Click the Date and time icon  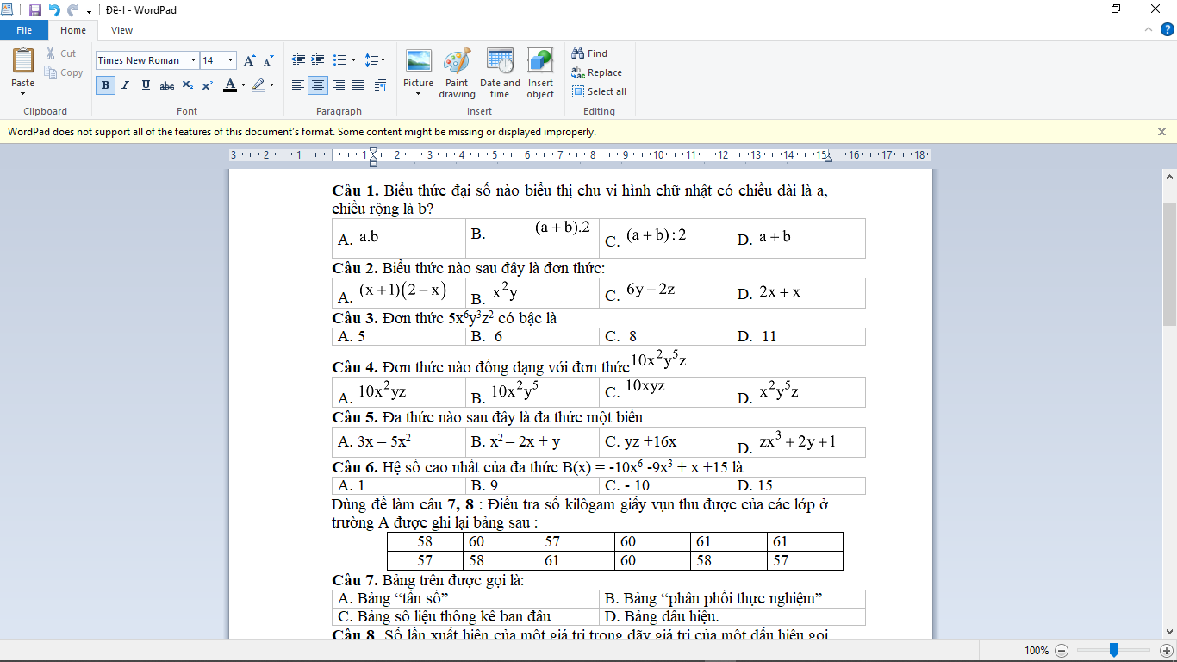tap(500, 62)
